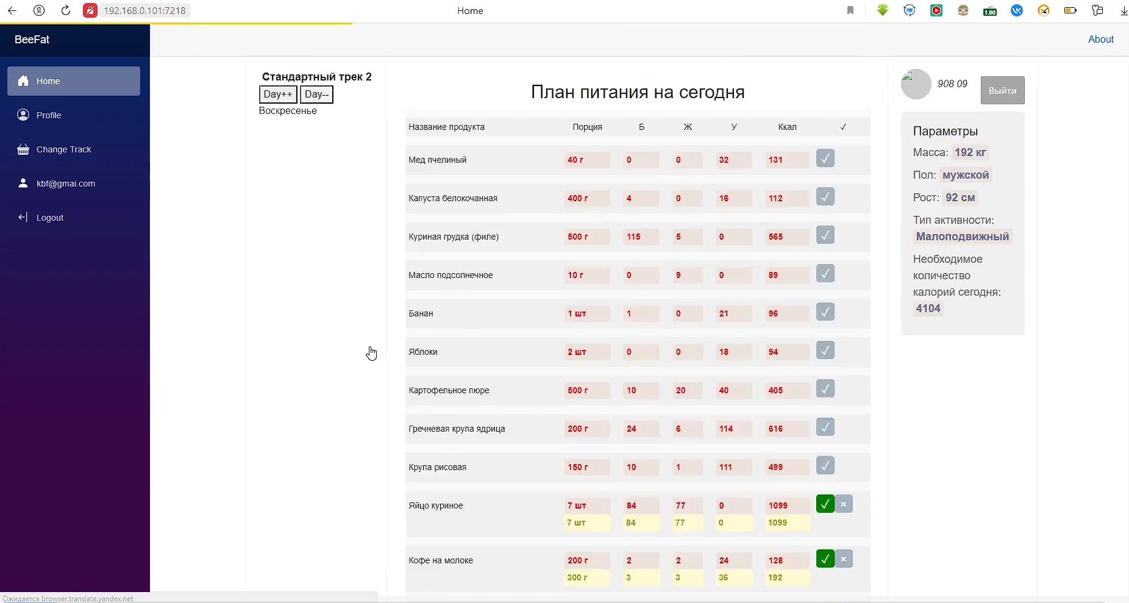Click the Home house icon in sidebar
Image resolution: width=1129 pixels, height=603 pixels.
tap(23, 81)
